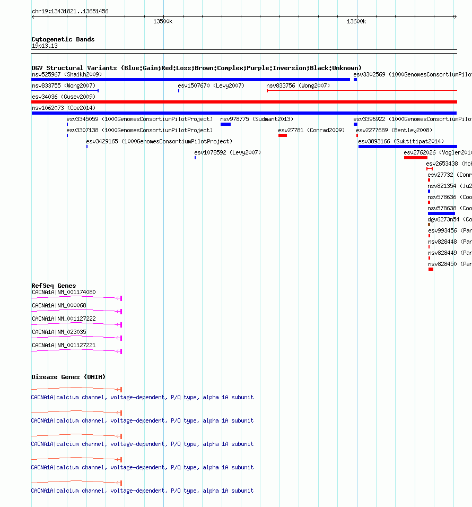This screenshot has width=472, height=507.
Task: Click the red bar under nsv828450
Action: click(431, 269)
